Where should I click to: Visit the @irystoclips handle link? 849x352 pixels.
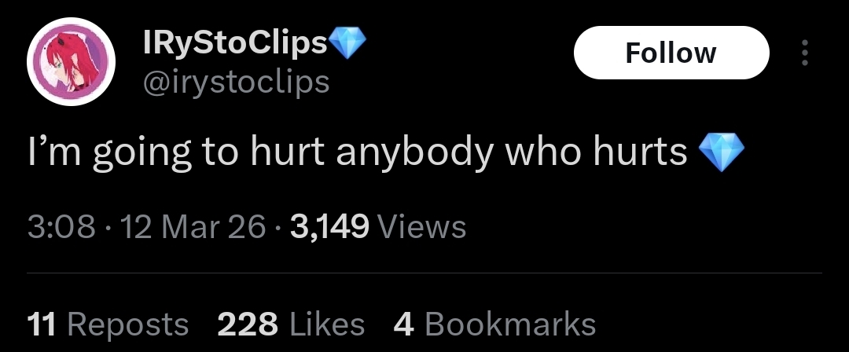[236, 82]
